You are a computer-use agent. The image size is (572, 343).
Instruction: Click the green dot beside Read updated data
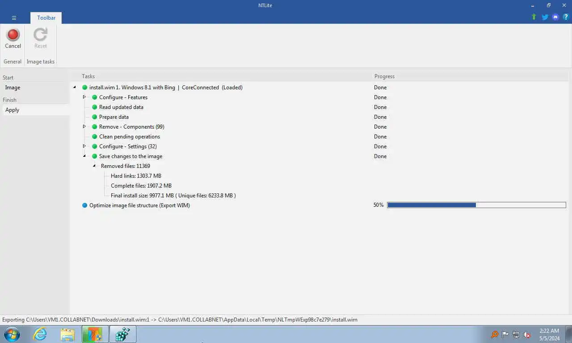pyautogui.click(x=95, y=107)
